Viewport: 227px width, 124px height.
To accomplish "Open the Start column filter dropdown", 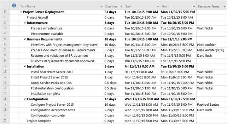I will pos(158,7).
